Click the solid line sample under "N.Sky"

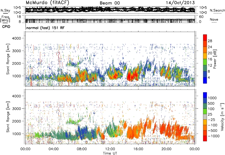pyautogui.click(x=5, y=13)
